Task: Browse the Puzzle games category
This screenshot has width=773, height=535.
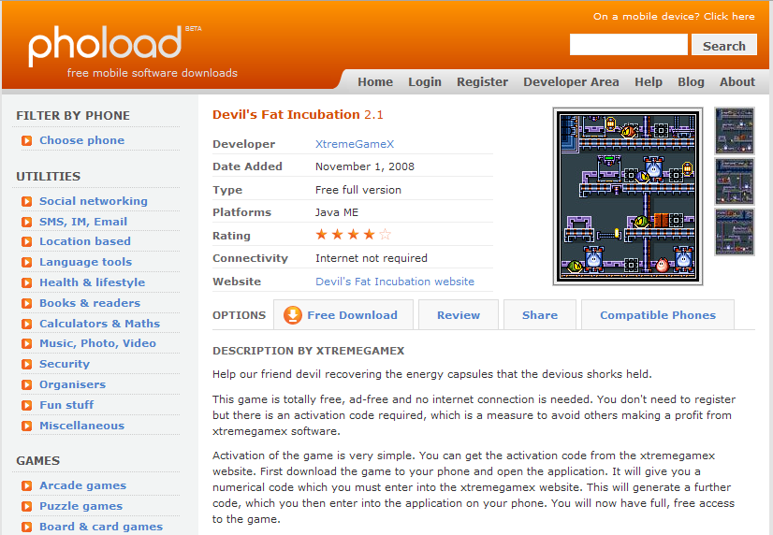Action: tap(80, 506)
